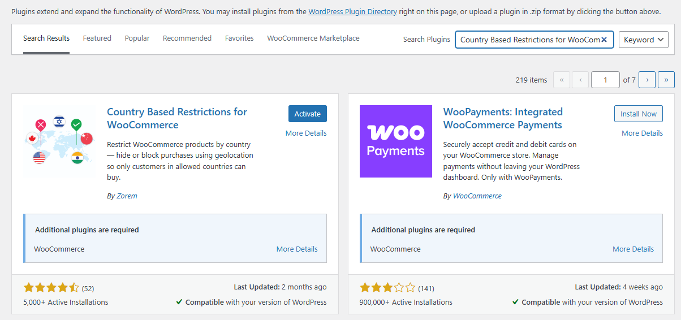The height and width of the screenshot is (320, 681).
Task: Click the Country Based Restrictions plugin icon
Action: pos(59,141)
